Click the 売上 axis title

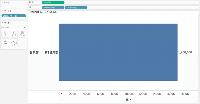[128, 100]
